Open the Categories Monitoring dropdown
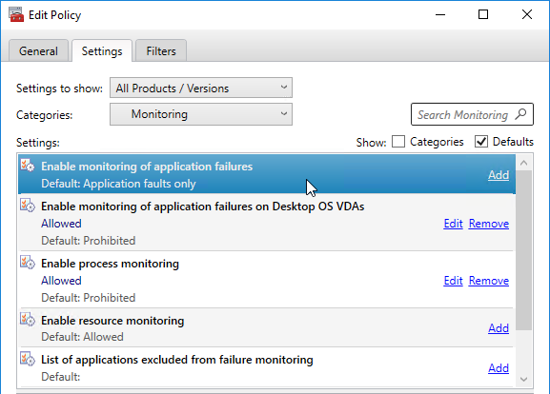The width and height of the screenshot is (550, 394). pyautogui.click(x=201, y=114)
